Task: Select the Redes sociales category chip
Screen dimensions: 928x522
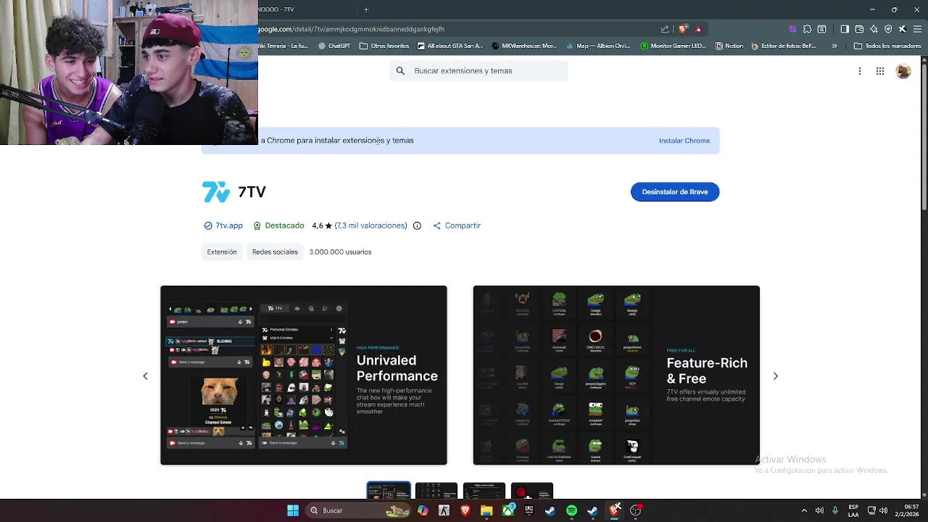Action: (x=275, y=252)
